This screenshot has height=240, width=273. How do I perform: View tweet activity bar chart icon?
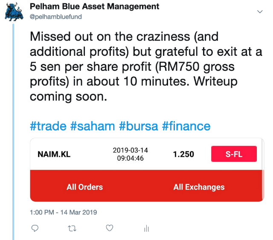pos(147,228)
